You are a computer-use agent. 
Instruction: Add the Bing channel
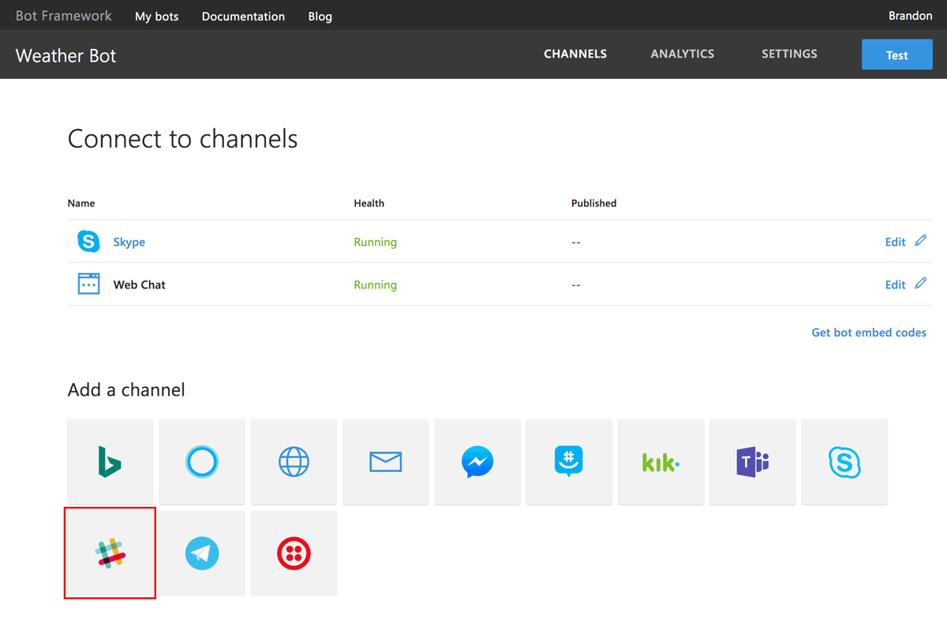click(x=110, y=462)
